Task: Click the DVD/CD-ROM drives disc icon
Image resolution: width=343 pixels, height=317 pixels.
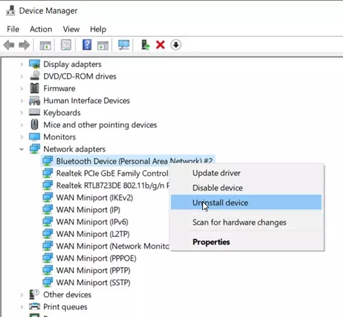Action: click(34, 76)
